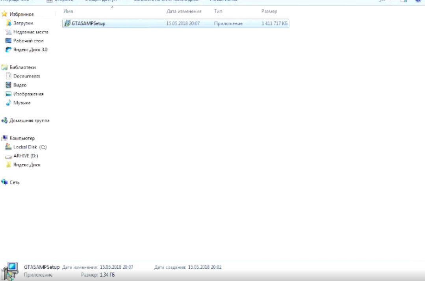Select the GTASAMPSetup file name in list
This screenshot has width=425, height=281.
coord(88,24)
